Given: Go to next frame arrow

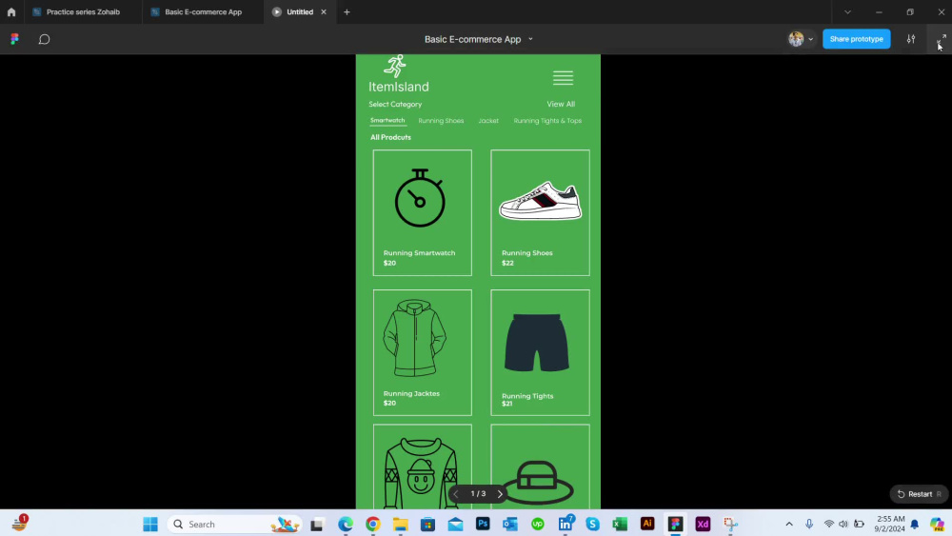Looking at the screenshot, I should pyautogui.click(x=501, y=494).
